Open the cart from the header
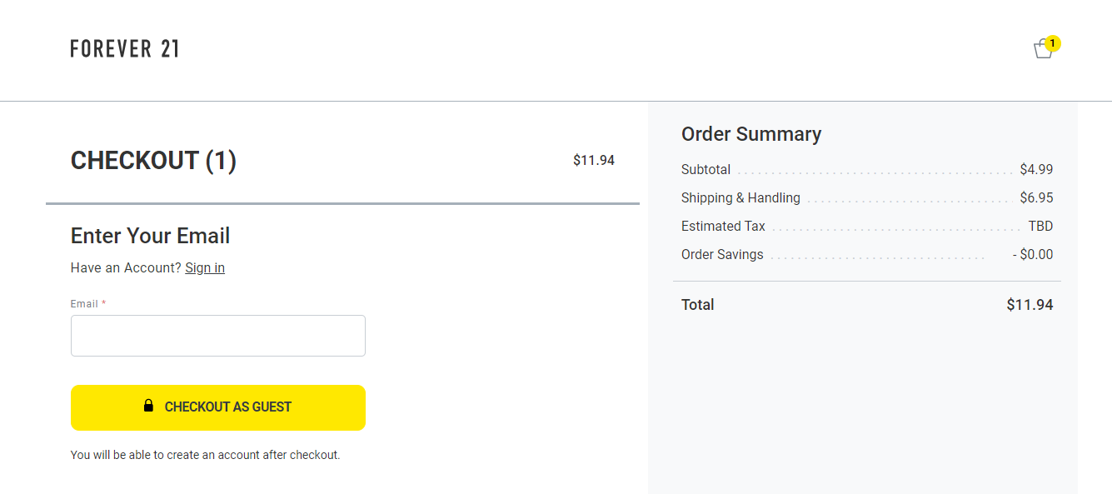 coord(1043,48)
